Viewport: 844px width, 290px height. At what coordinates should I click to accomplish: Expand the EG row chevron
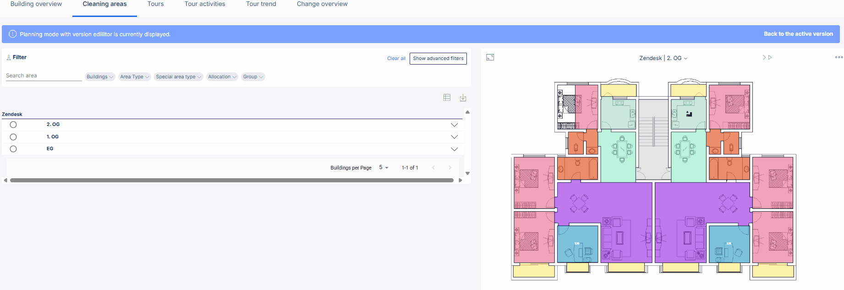point(454,149)
